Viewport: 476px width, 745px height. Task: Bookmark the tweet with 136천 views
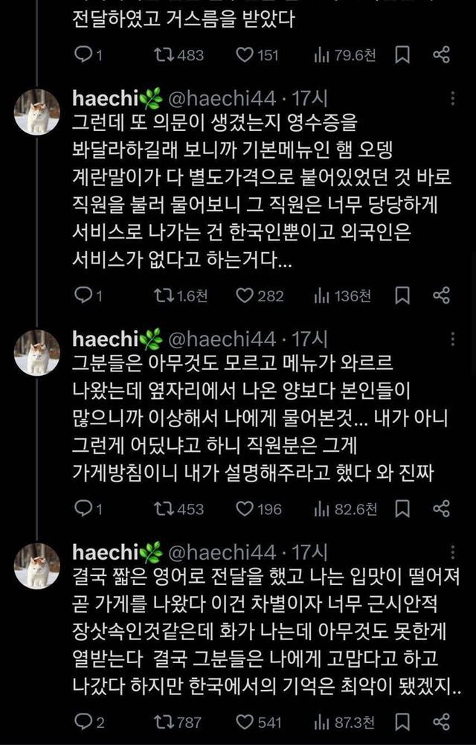pos(402,295)
